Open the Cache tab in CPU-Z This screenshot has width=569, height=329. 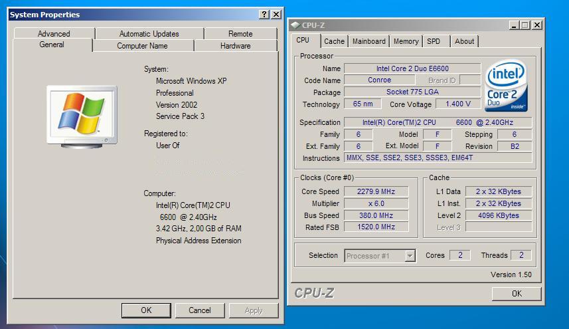point(334,41)
